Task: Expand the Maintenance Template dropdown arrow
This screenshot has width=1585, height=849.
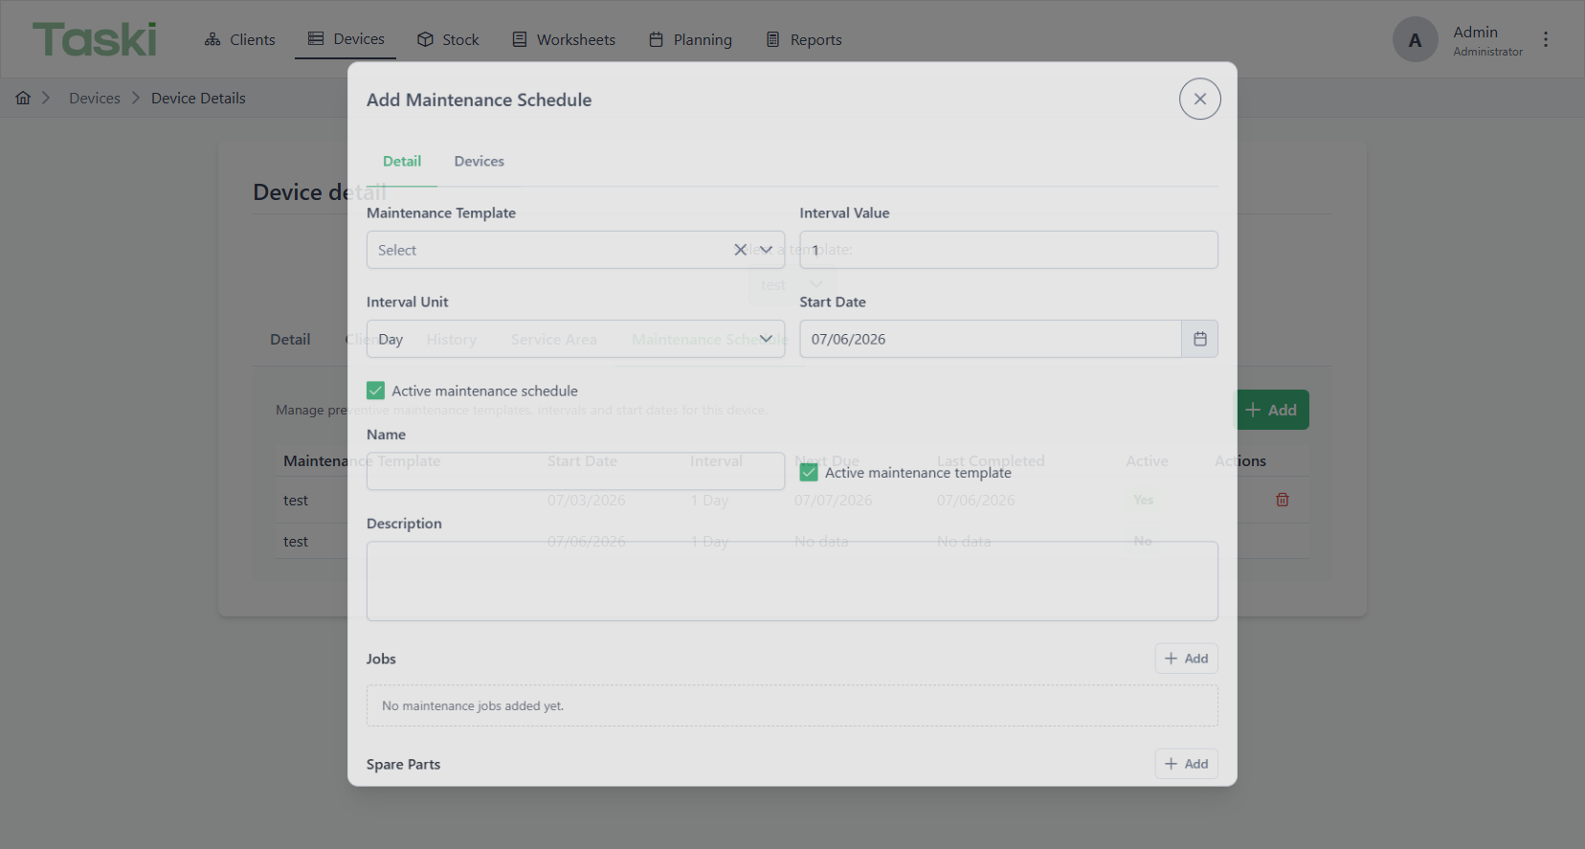Action: pyautogui.click(x=766, y=250)
